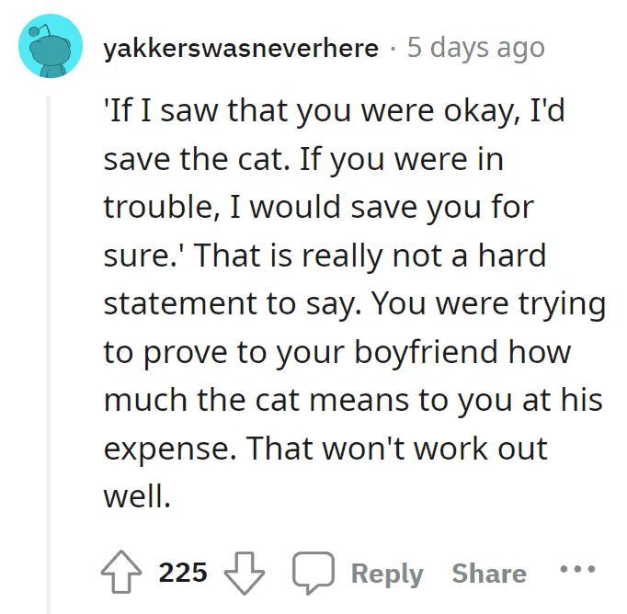Click the word 'trouble,' in the comment

pyautogui.click(x=162, y=207)
